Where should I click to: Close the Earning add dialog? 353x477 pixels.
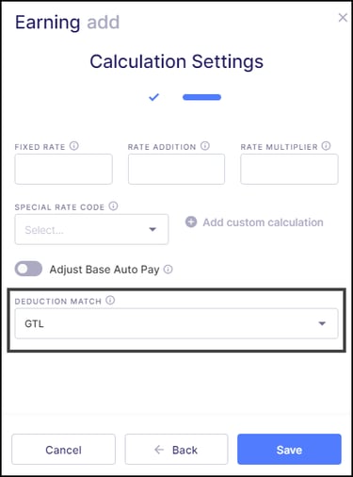click(343, 18)
